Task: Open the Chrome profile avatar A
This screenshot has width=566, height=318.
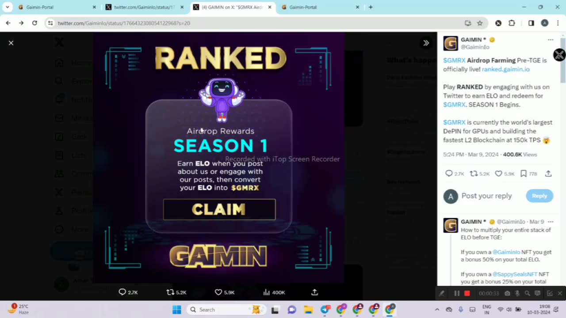Action: point(545,23)
